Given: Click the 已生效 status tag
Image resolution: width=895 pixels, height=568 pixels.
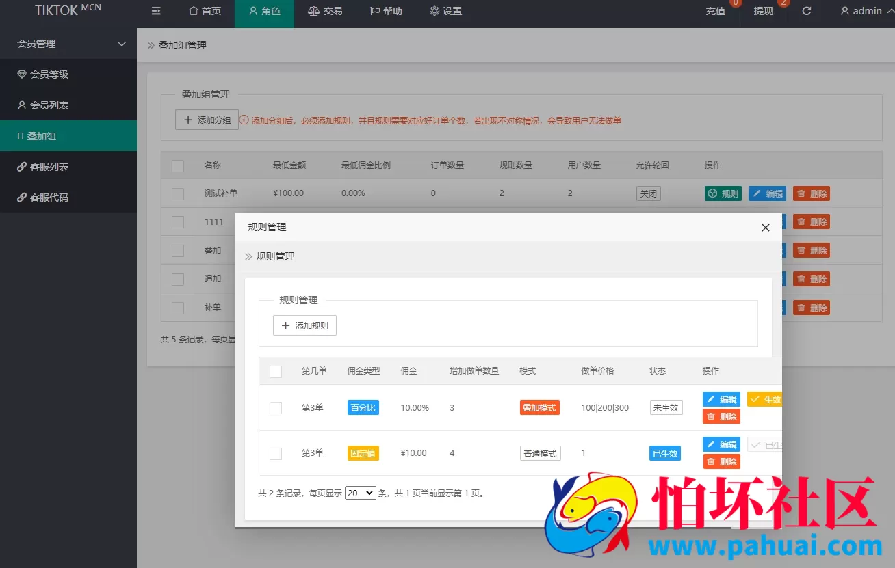Looking at the screenshot, I should (665, 453).
